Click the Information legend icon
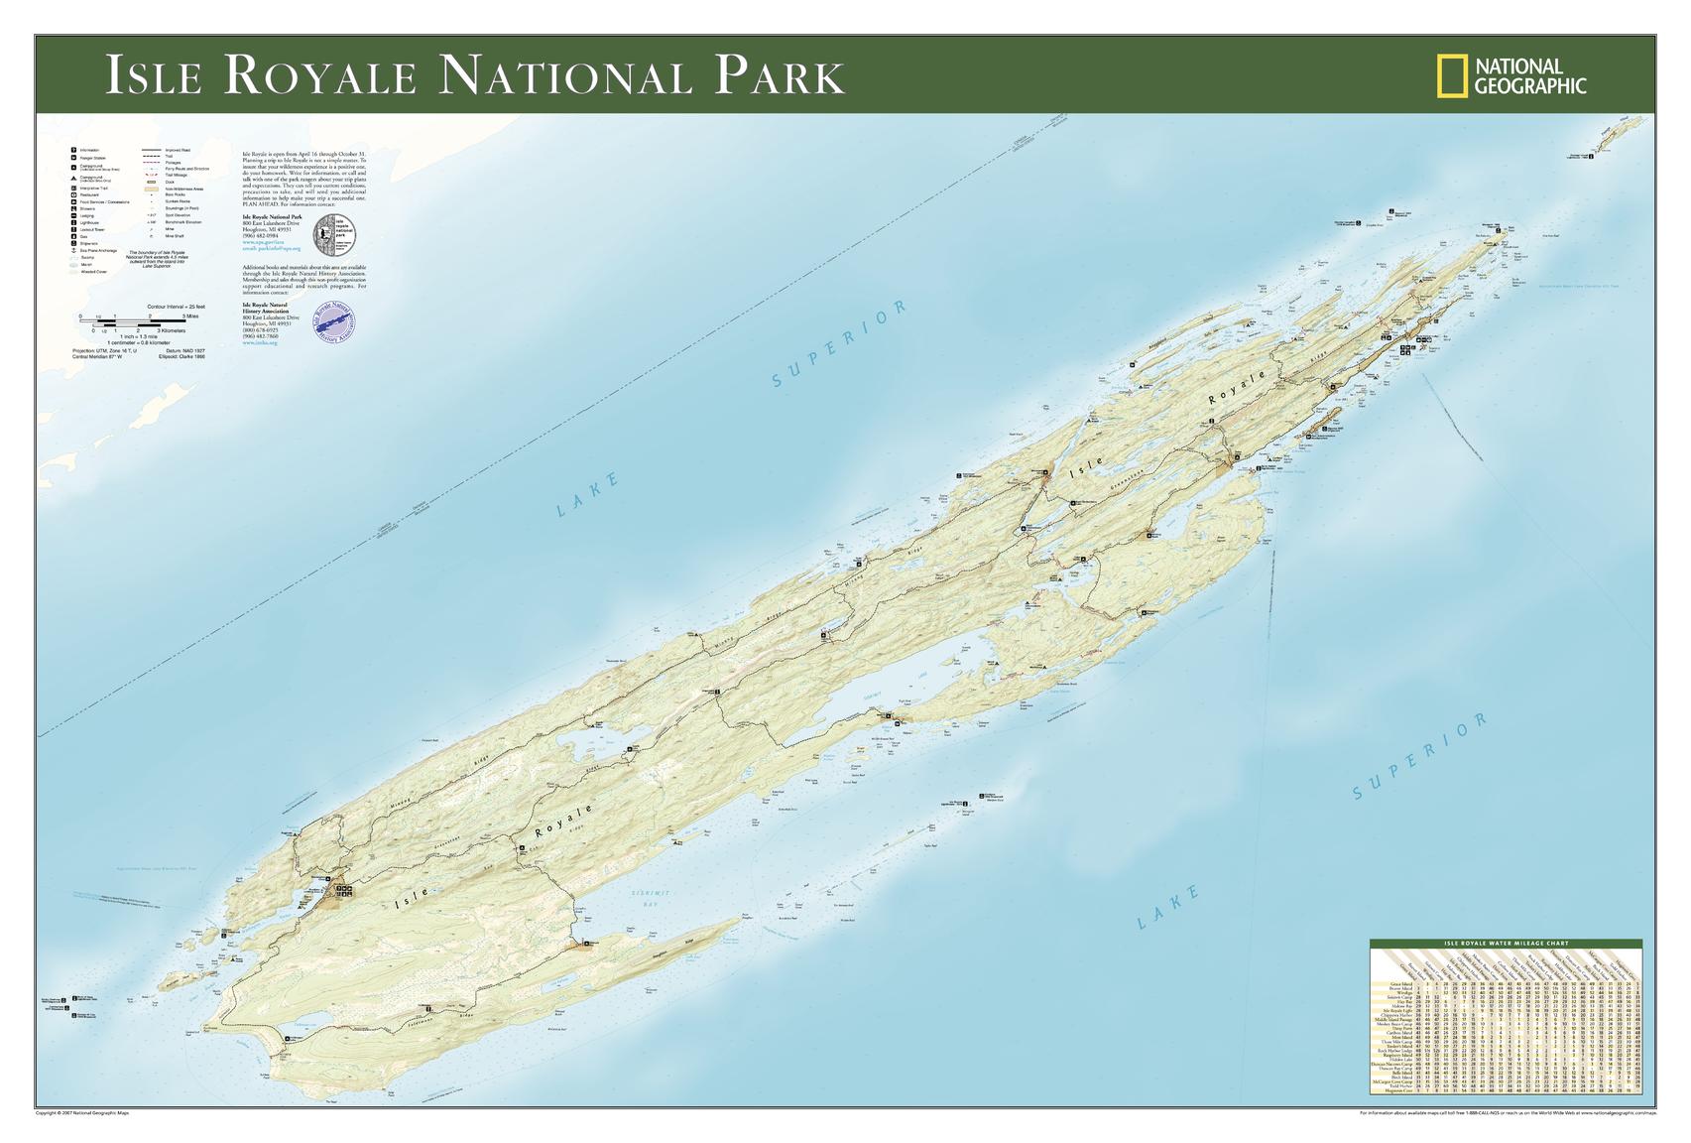Image resolution: width=1691 pixels, height=1143 pixels. pos(73,150)
